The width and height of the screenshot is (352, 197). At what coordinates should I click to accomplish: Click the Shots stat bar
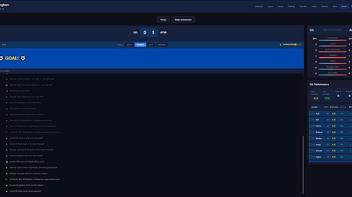click(x=333, y=46)
